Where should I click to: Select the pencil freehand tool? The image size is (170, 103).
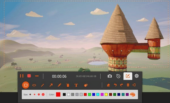[x=59, y=85]
